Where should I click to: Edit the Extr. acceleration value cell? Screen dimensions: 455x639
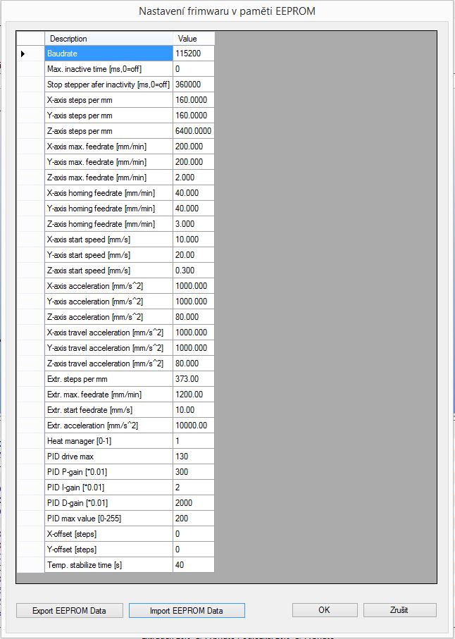pos(193,426)
